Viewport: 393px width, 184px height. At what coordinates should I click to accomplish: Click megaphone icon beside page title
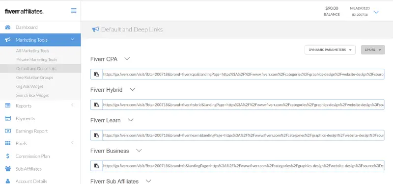click(x=95, y=29)
